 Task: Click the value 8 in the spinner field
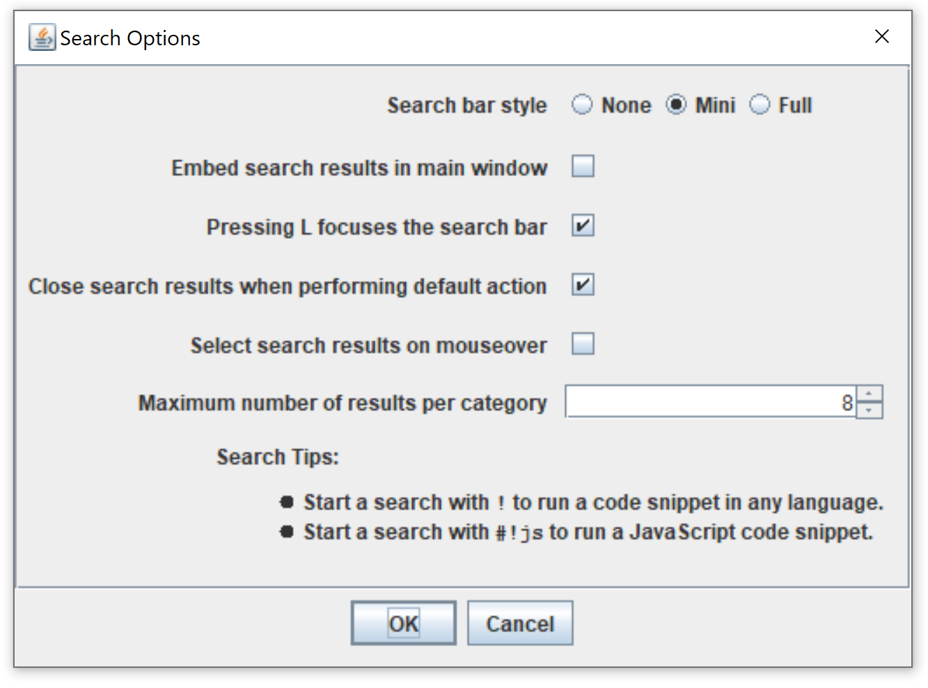847,402
